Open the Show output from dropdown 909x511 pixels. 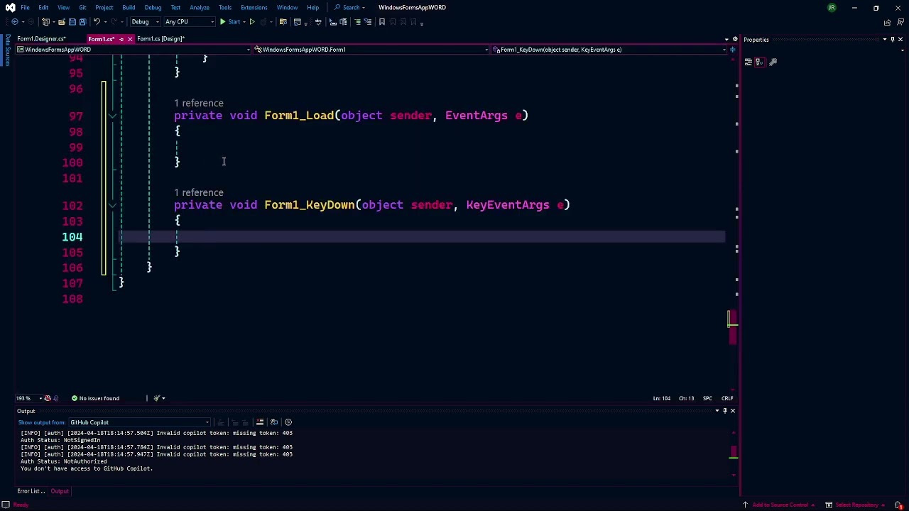(139, 422)
